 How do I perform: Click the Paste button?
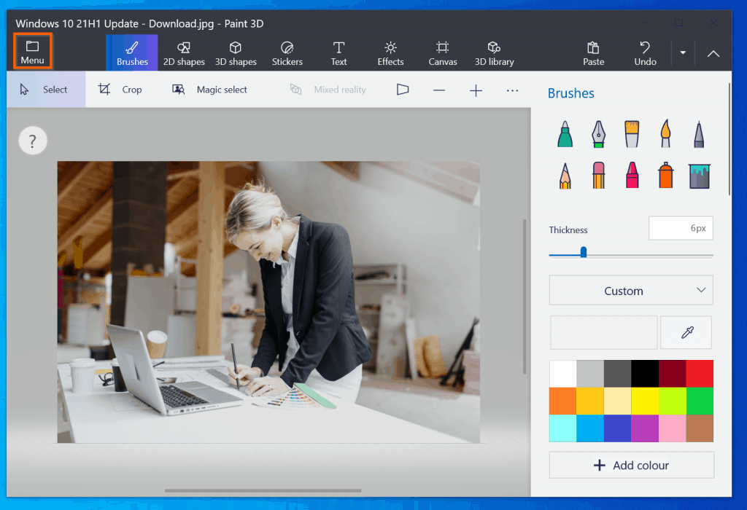(x=594, y=52)
